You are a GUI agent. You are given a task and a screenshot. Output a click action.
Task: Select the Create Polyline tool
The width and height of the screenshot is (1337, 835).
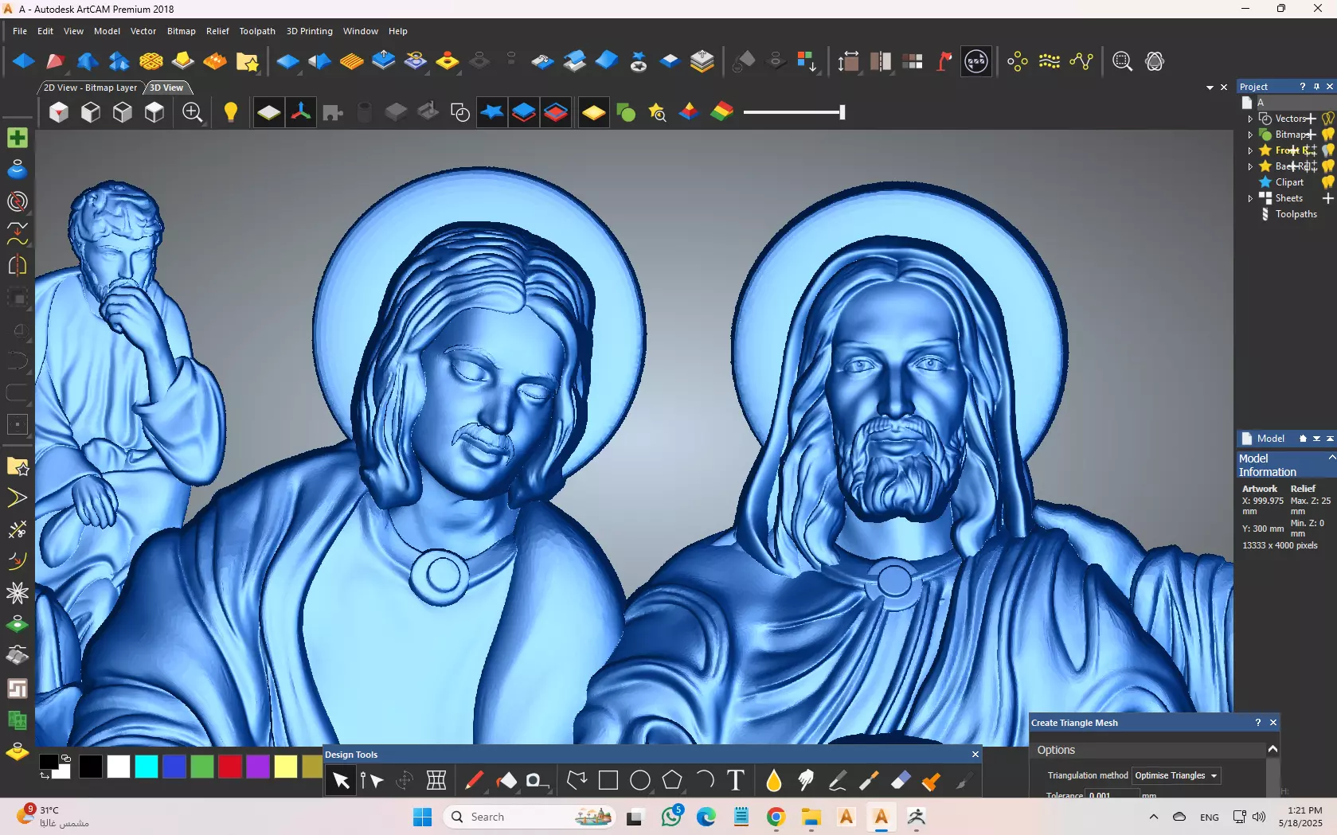577,781
